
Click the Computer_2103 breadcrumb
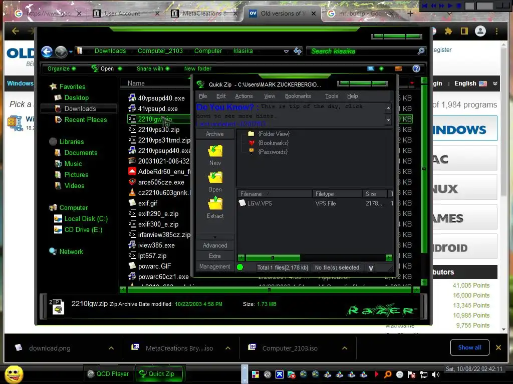[x=160, y=51]
